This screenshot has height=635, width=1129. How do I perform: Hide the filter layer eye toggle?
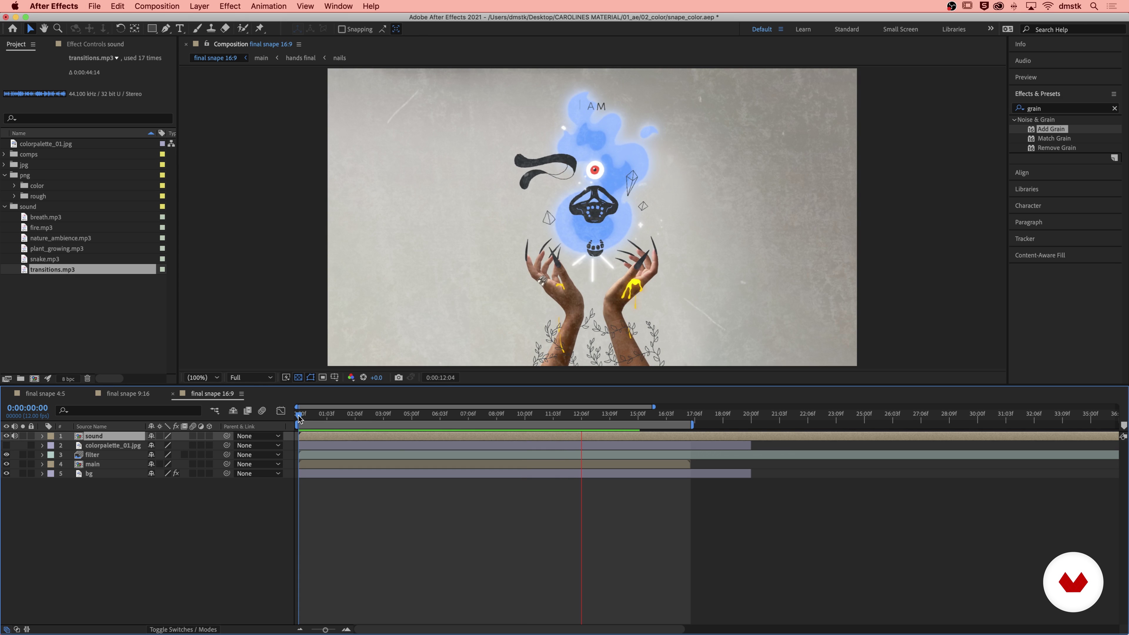pos(6,455)
